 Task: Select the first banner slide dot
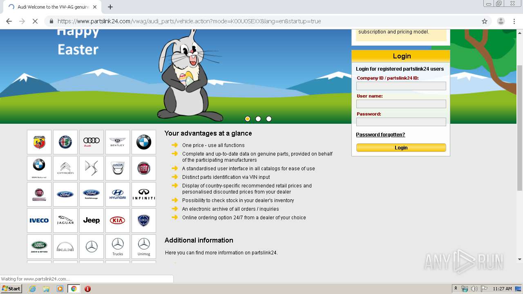pyautogui.click(x=248, y=119)
